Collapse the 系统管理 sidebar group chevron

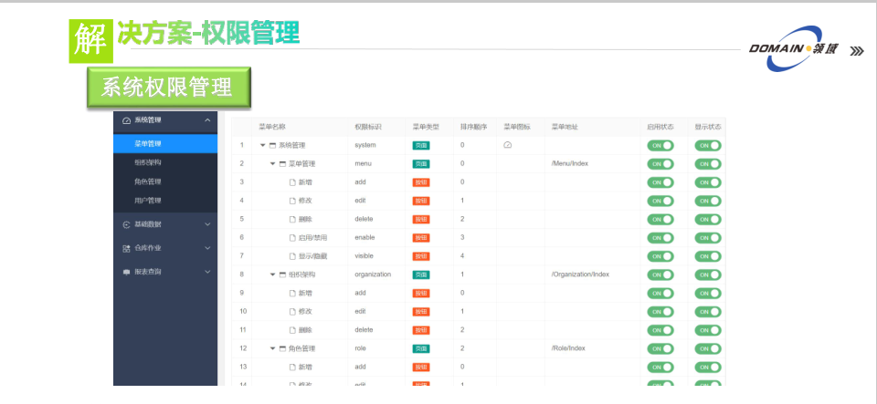[x=207, y=120]
